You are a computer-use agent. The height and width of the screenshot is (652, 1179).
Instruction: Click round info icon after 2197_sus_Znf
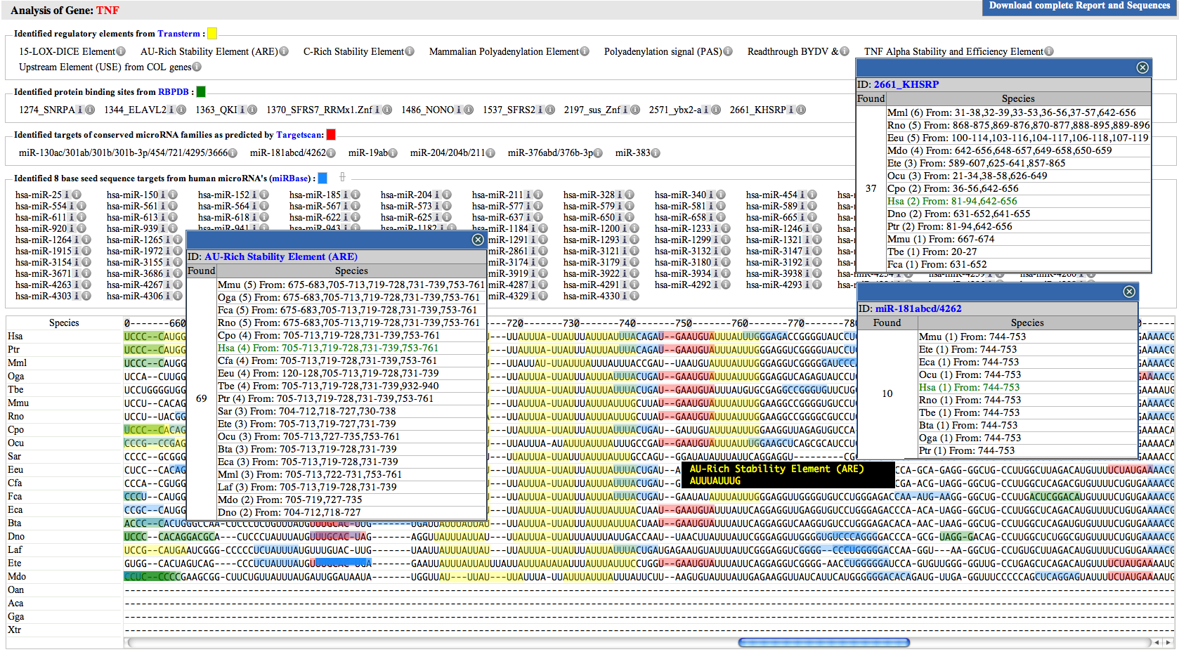click(635, 110)
